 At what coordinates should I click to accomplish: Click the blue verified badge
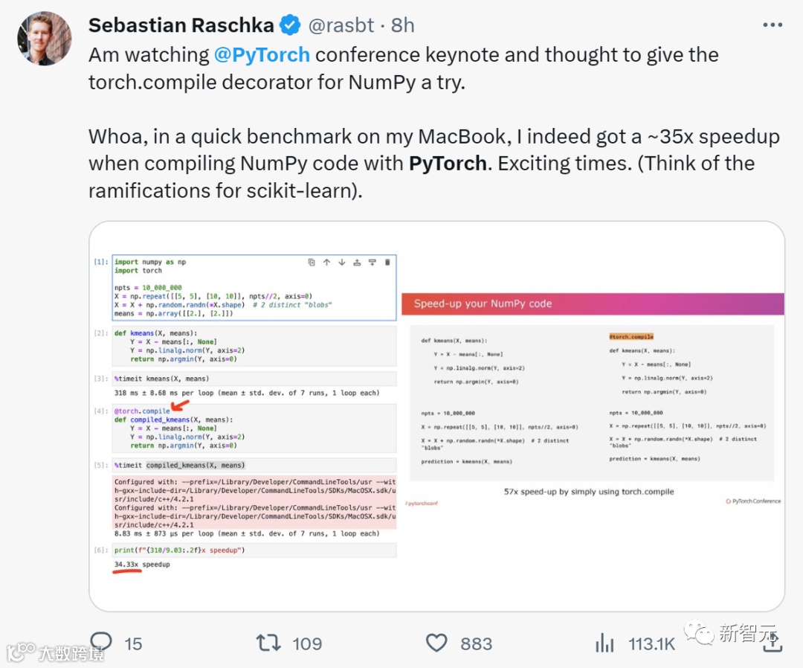289,25
